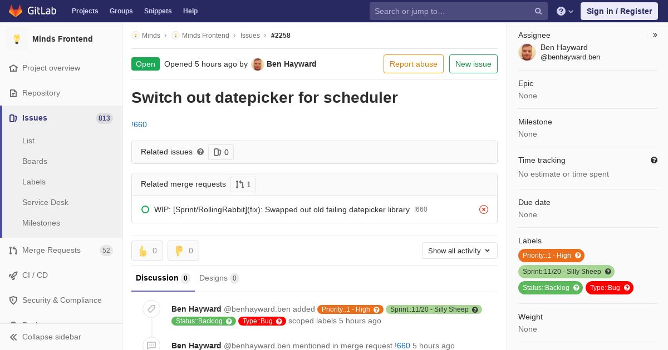Click the Security & Compliance shield icon

[13, 301]
